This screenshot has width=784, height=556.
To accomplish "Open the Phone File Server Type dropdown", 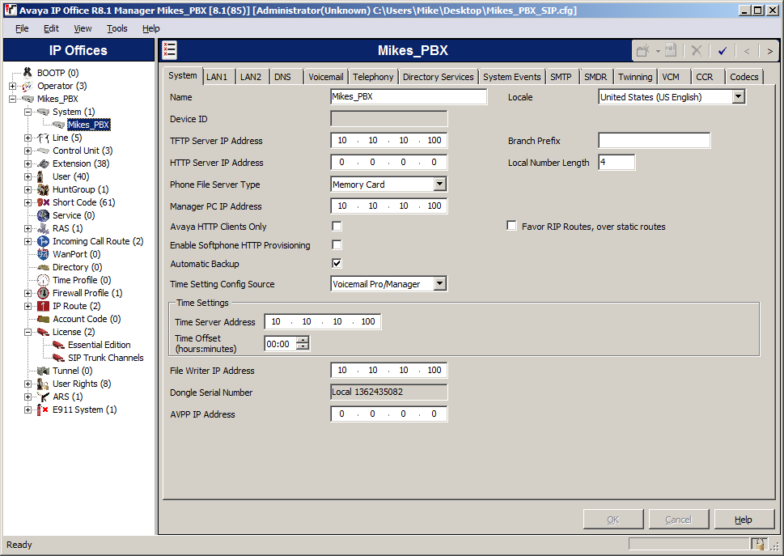I will coord(439,184).
